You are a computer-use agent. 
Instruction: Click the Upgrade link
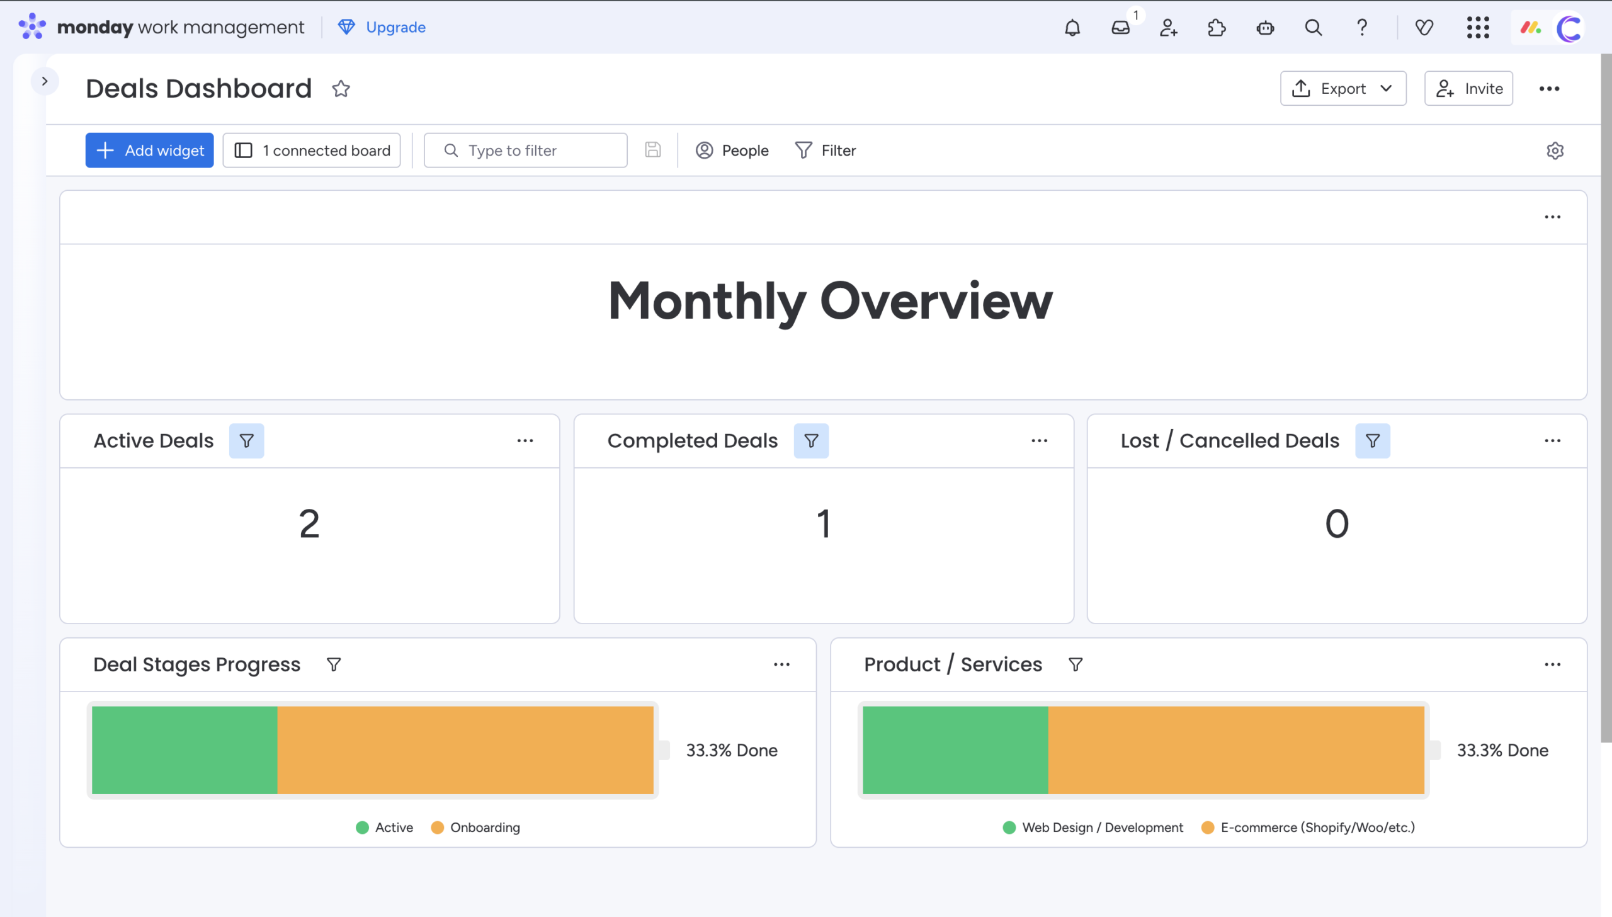tap(395, 28)
